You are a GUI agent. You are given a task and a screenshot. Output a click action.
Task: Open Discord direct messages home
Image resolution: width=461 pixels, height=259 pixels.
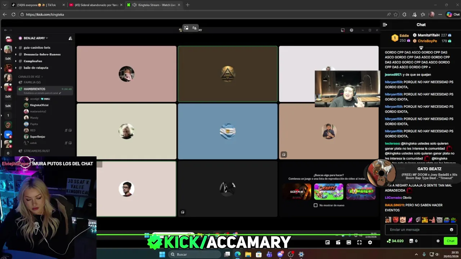click(8, 38)
